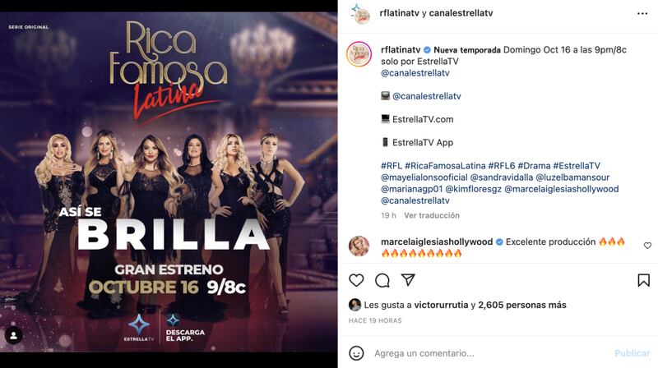View the 2,605 personas más likes list
The height and width of the screenshot is (368, 658).
(x=522, y=305)
